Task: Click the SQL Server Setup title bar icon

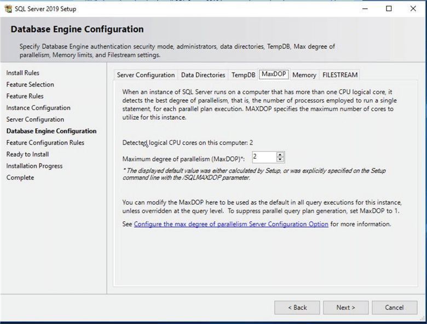Action: (8, 9)
